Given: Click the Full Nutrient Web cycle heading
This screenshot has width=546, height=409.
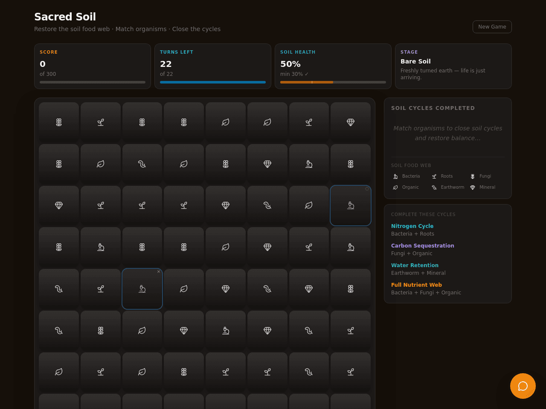Looking at the screenshot, I should coord(416,285).
